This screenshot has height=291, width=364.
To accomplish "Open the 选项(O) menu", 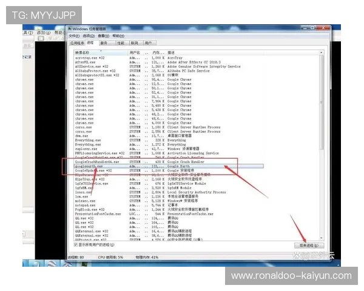I will click(89, 36).
